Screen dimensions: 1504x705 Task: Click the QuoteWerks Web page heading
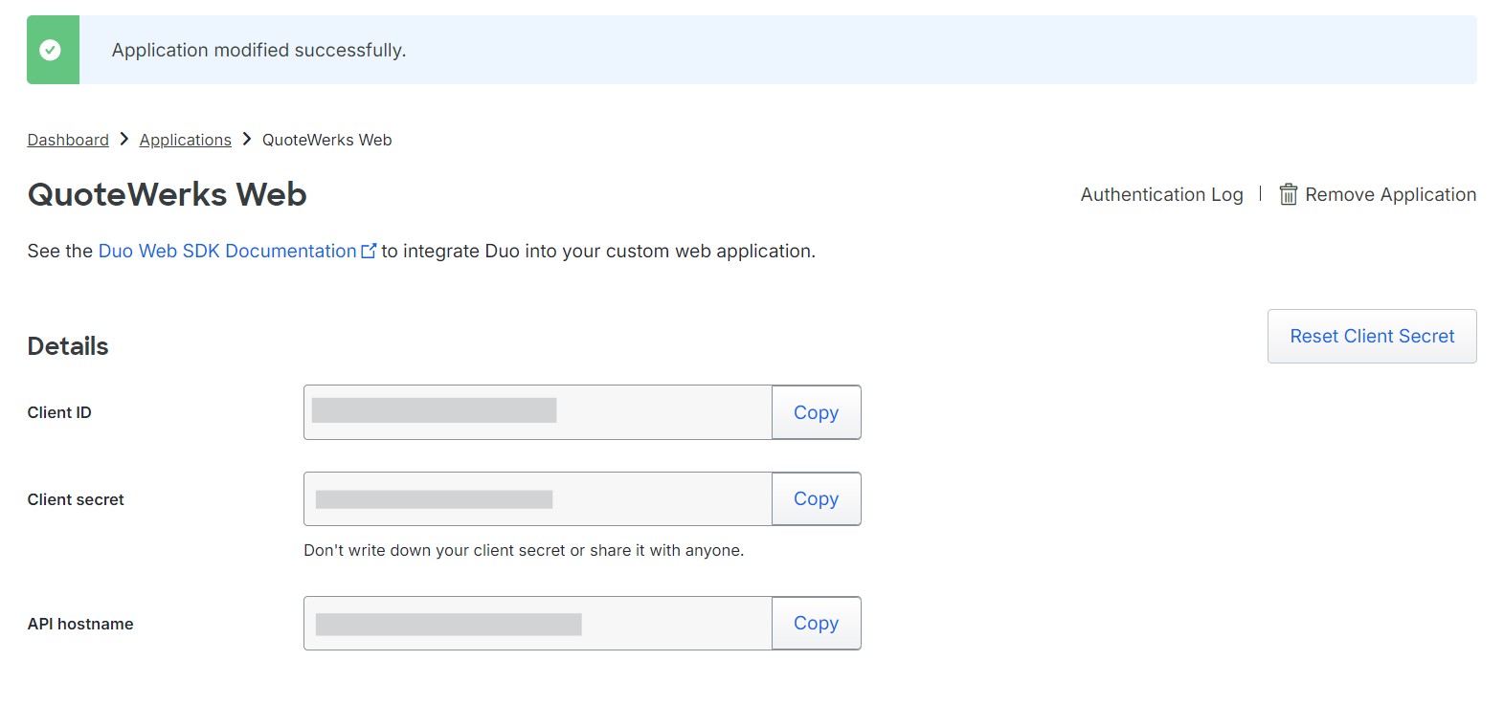pos(167,194)
